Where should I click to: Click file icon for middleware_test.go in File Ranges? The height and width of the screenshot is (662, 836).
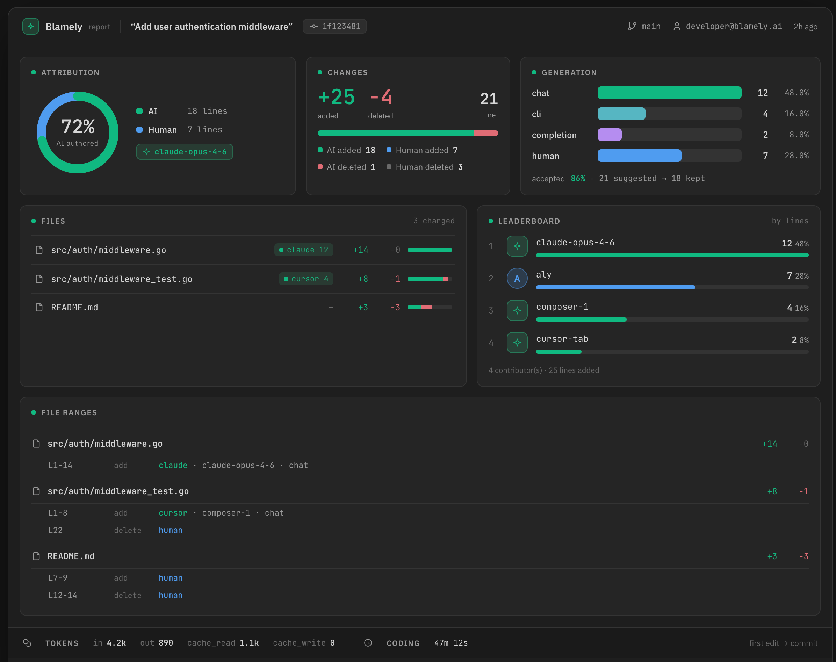coord(36,491)
